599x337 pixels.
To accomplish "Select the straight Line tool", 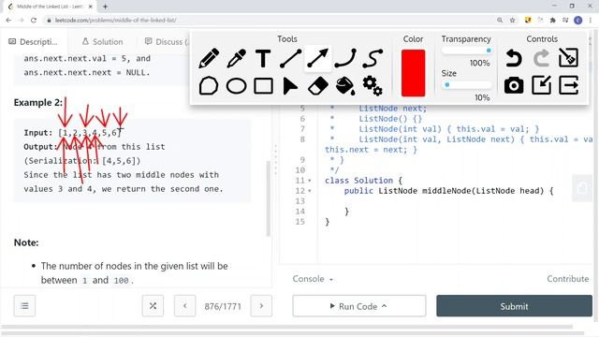I will 290,58.
